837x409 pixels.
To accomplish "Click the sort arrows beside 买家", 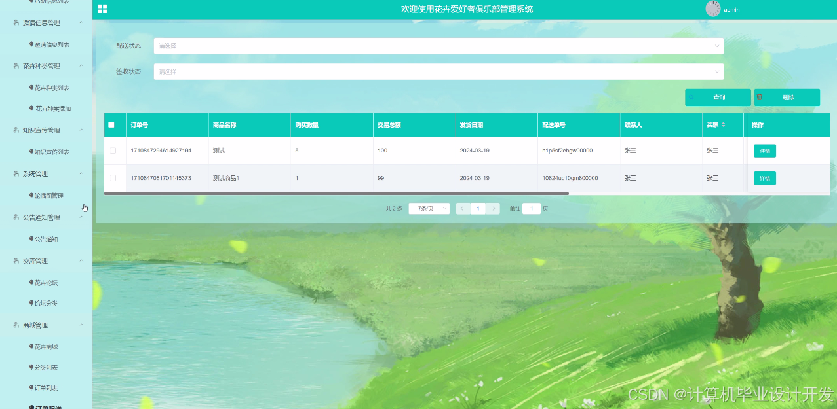I will [x=724, y=124].
